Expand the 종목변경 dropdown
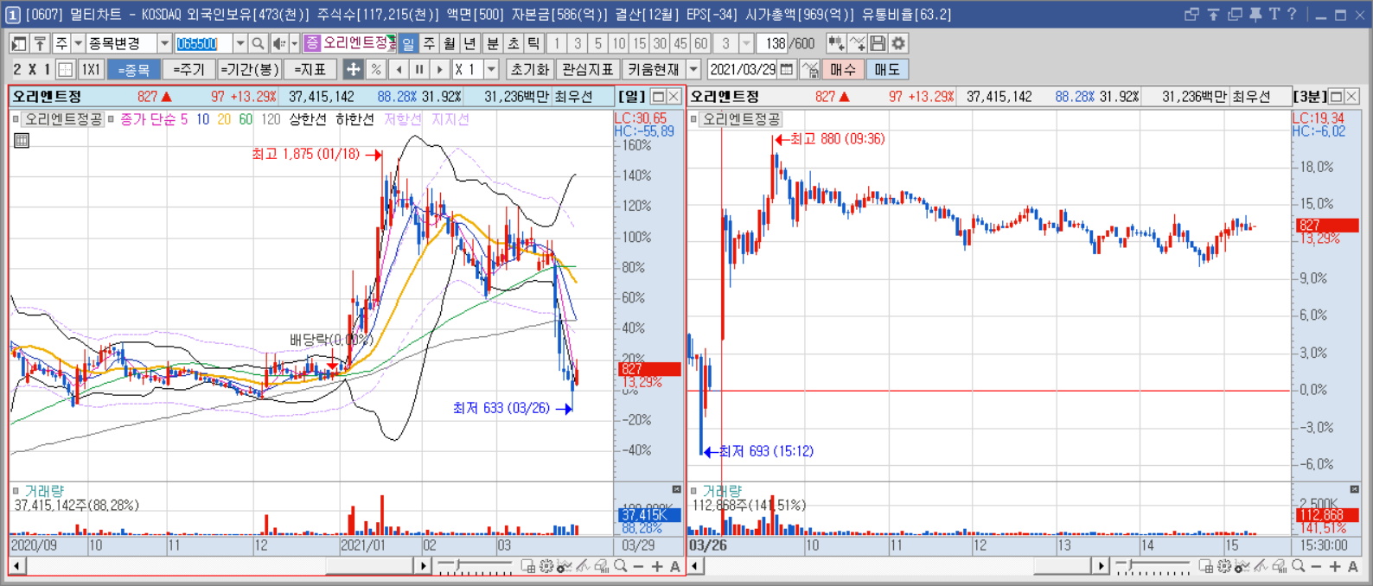Viewport: 1373px width, 586px height. [164, 43]
